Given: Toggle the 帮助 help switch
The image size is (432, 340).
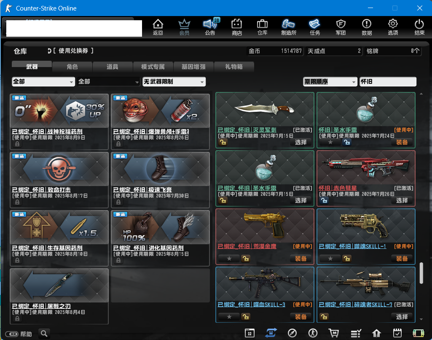Looking at the screenshot, I should point(12,334).
